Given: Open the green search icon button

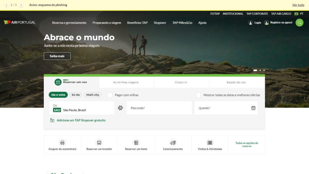Looking at the screenshot, I should tap(299, 23).
